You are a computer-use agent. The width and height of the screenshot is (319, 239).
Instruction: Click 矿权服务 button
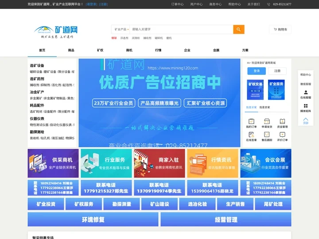click(84, 204)
